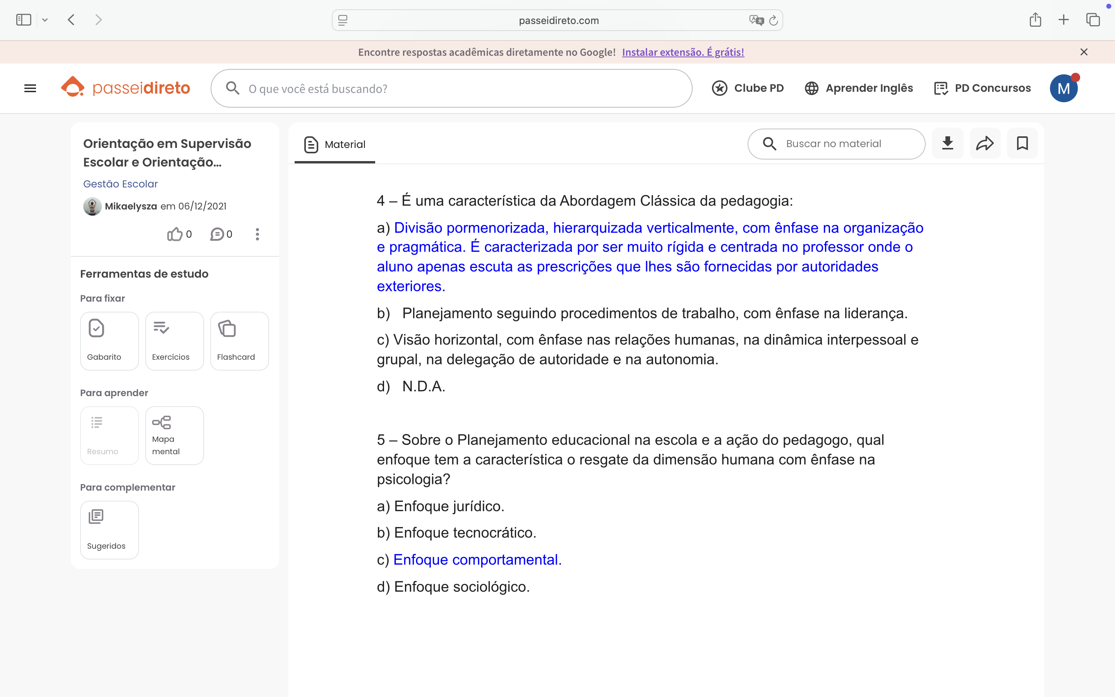Download the material with the download icon

pos(947,143)
